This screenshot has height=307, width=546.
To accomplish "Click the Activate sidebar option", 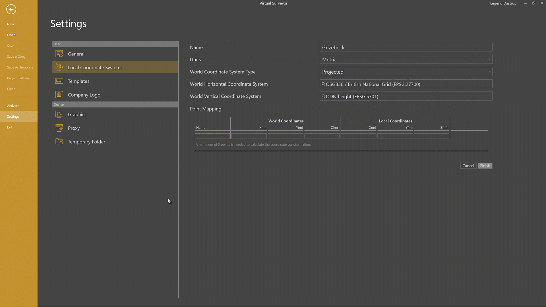I will [13, 105].
